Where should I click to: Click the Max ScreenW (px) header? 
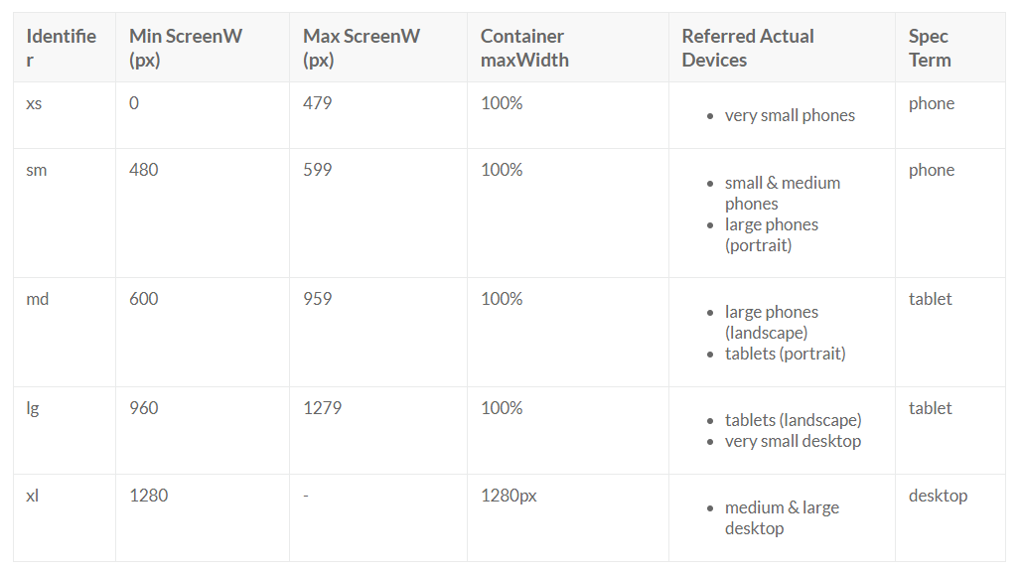(x=362, y=48)
